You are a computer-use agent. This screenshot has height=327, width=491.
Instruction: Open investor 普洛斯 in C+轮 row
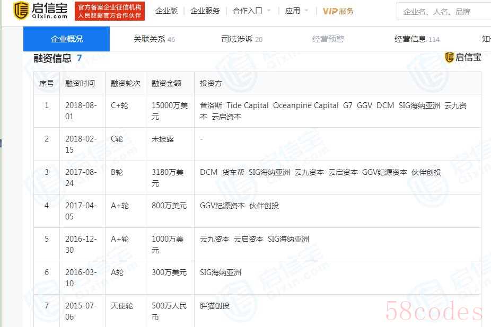211,105
